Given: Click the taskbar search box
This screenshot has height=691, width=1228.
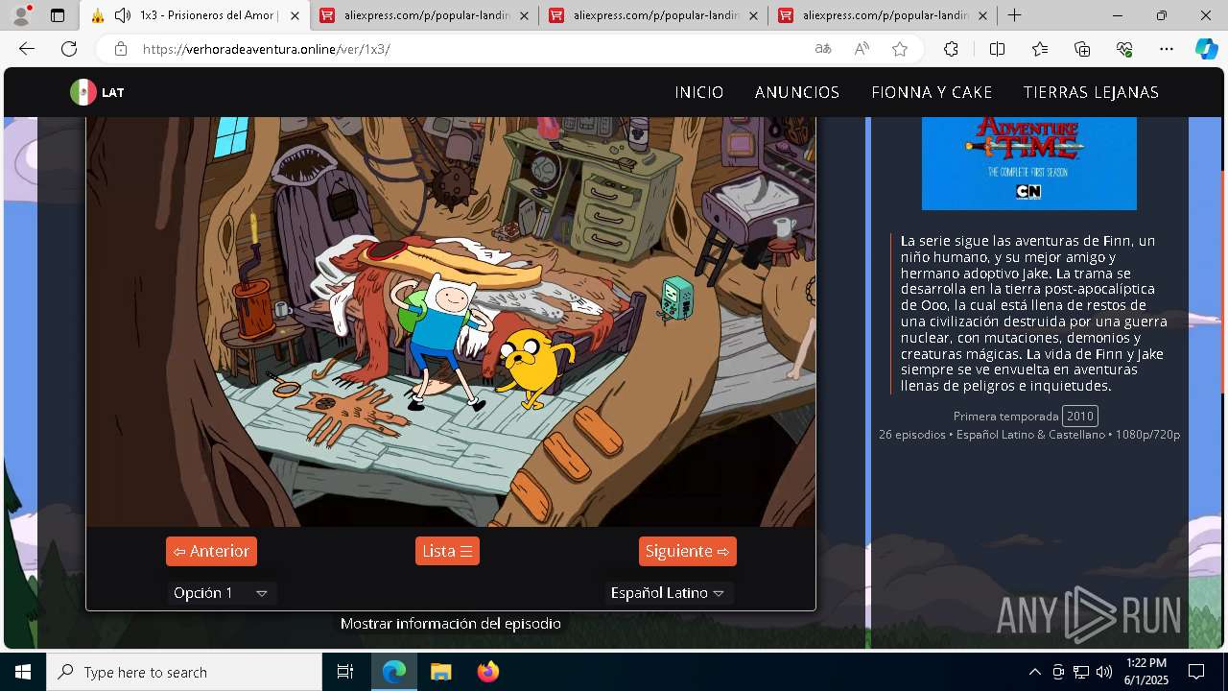Looking at the screenshot, I should (184, 672).
